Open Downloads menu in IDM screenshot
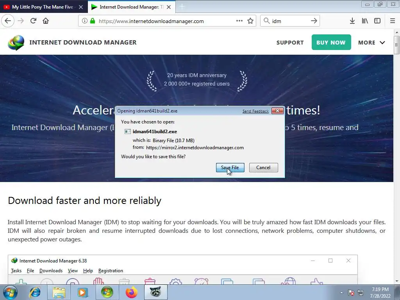The width and height of the screenshot is (400, 300). pyautogui.click(x=51, y=271)
